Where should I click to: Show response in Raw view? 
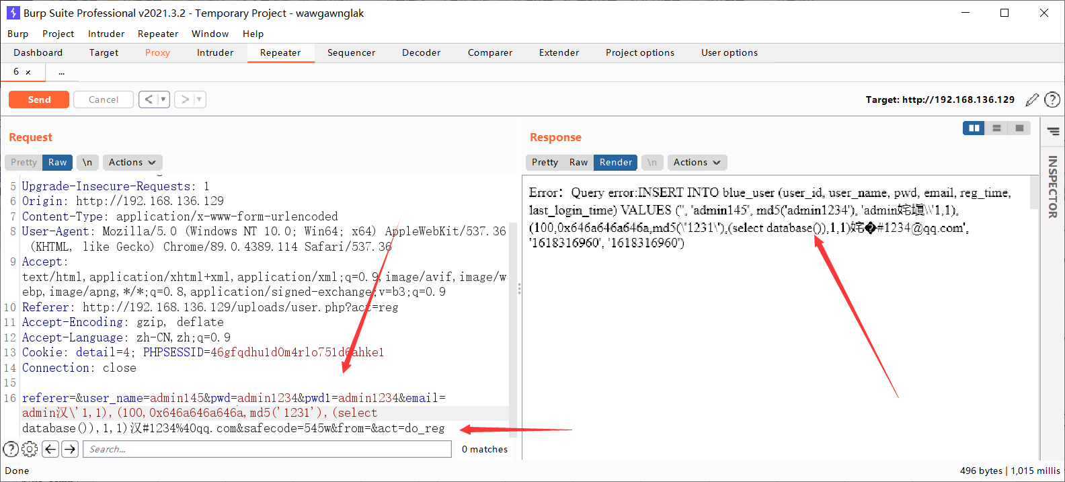pyautogui.click(x=578, y=162)
